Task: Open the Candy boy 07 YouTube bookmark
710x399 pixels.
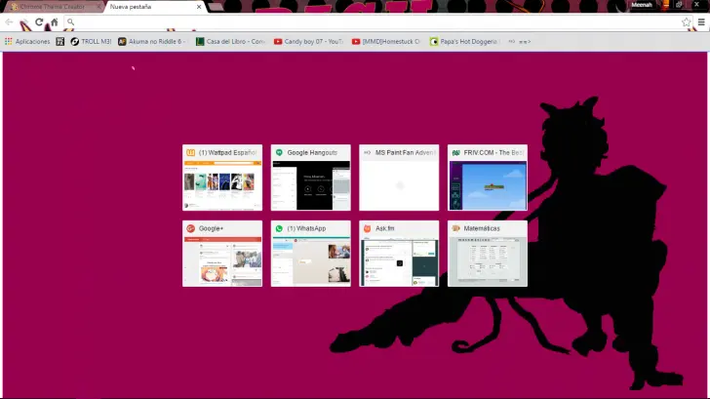Action: [308, 41]
